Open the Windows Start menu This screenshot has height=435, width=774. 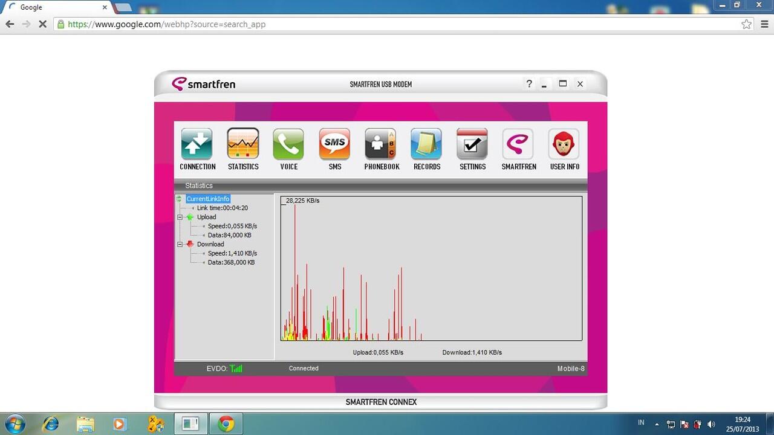click(14, 424)
